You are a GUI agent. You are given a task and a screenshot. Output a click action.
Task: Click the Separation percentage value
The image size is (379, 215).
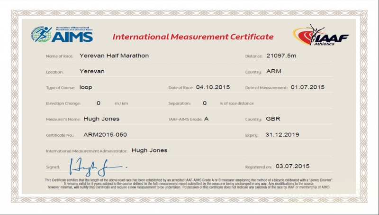tap(205, 103)
